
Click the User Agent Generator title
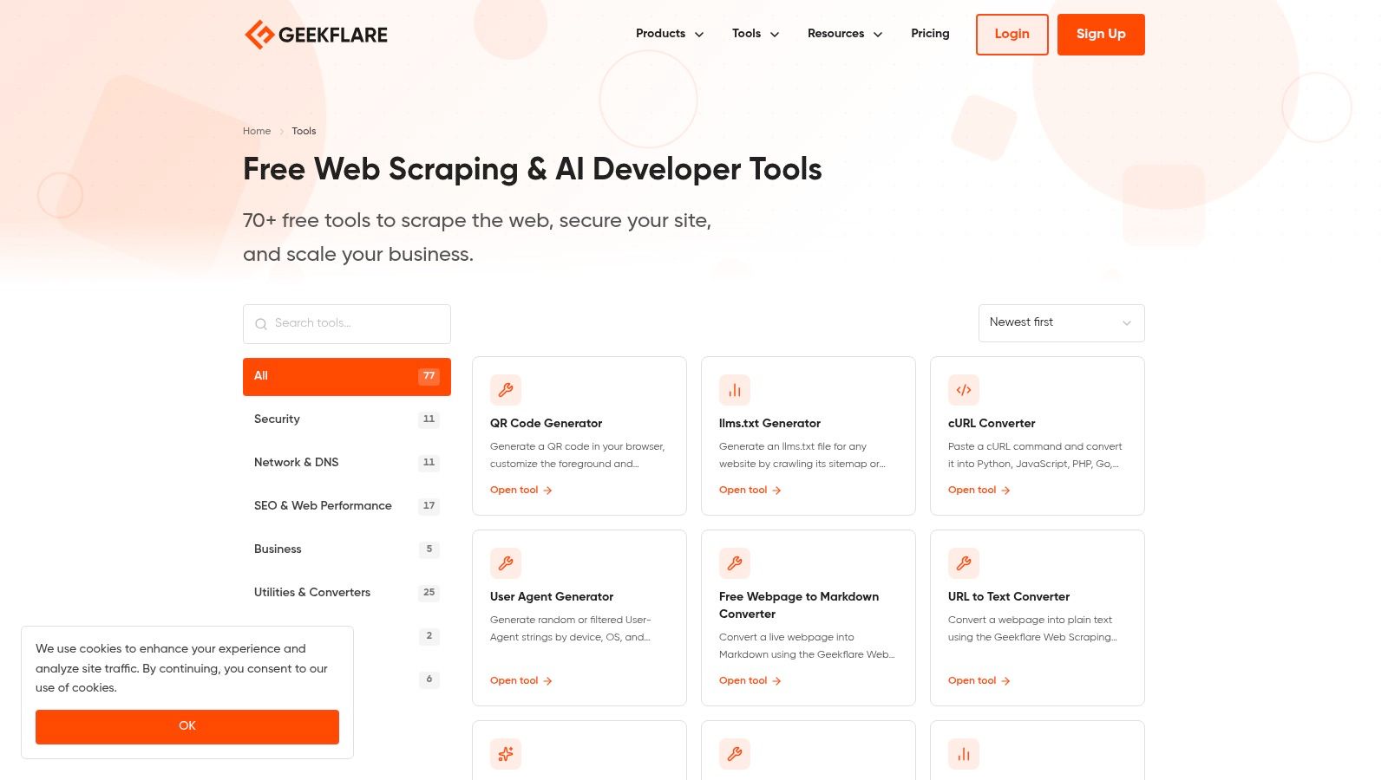click(x=552, y=597)
